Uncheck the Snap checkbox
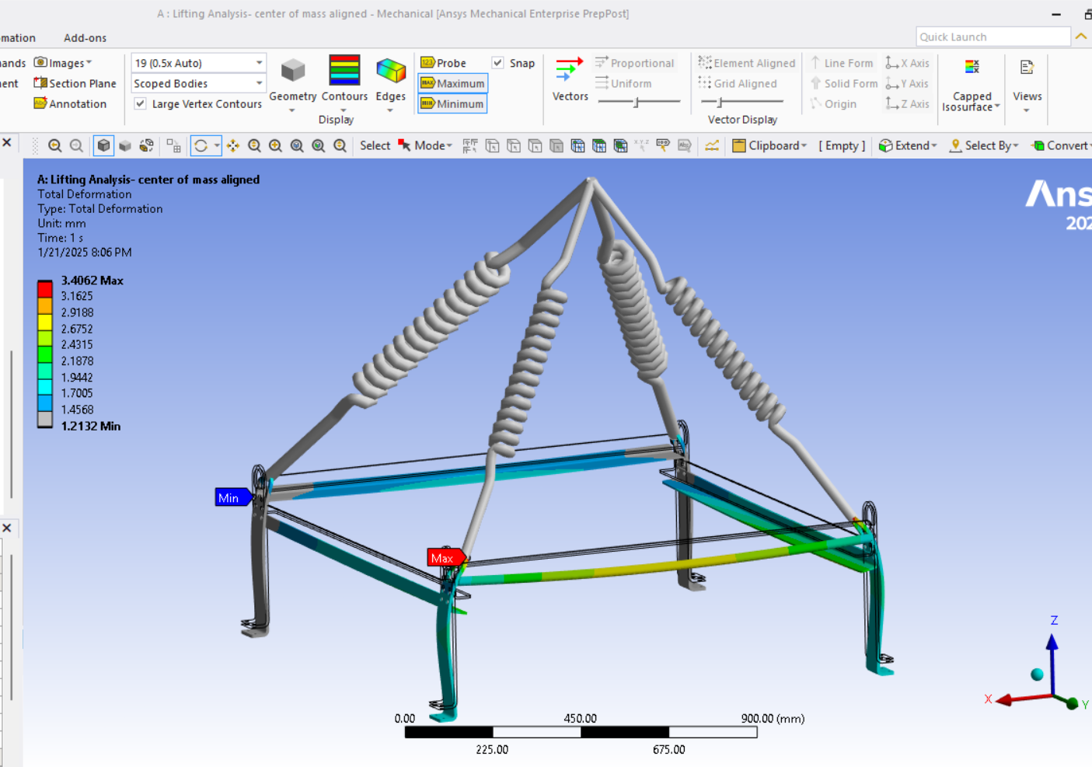Image resolution: width=1092 pixels, height=767 pixels. (x=498, y=63)
